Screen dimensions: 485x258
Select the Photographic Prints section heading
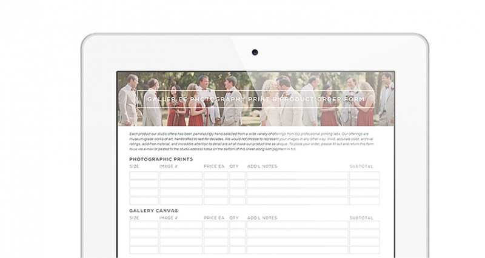click(x=161, y=159)
